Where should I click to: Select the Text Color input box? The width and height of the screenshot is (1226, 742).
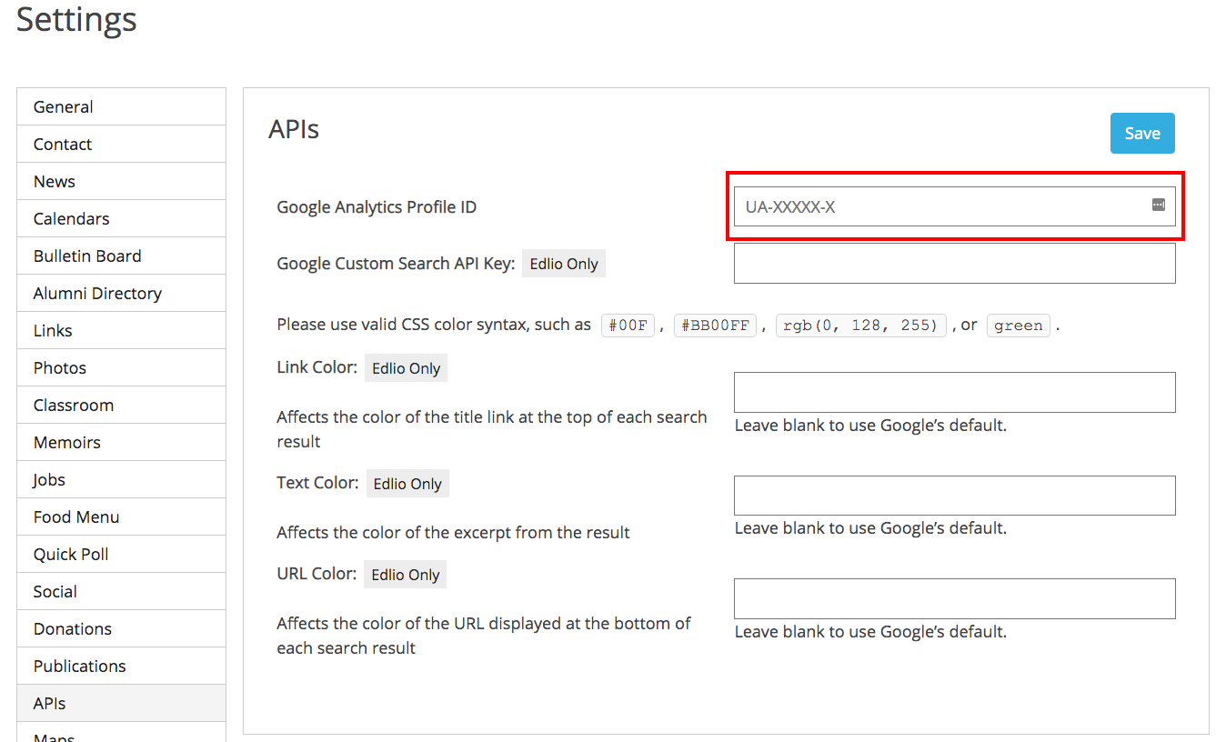point(954,496)
